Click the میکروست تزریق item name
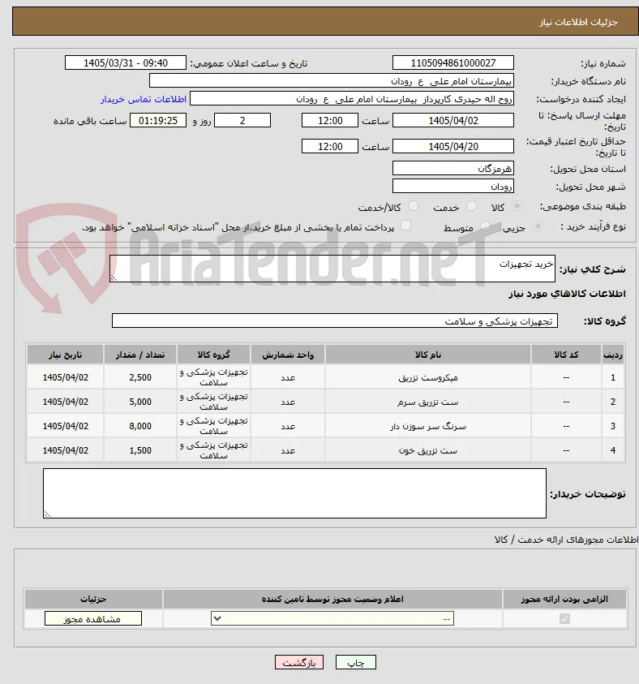 pyautogui.click(x=428, y=378)
